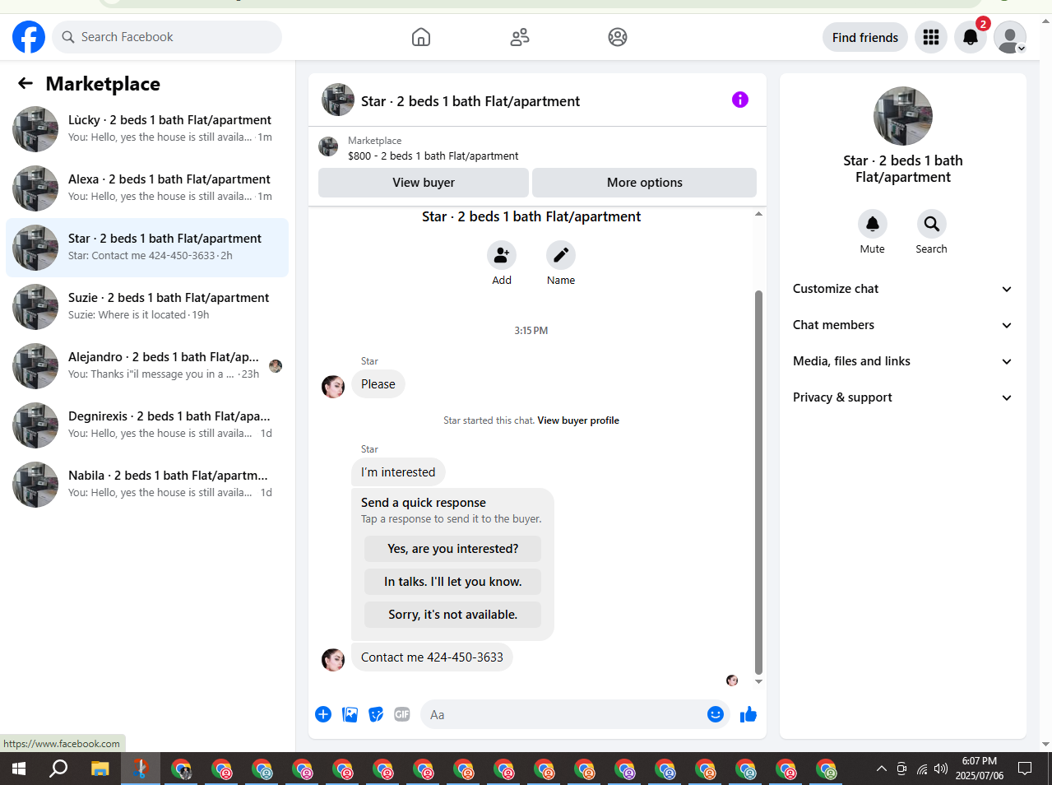The height and width of the screenshot is (785, 1052).
Task: Open Alexa conversation in Marketplace list
Action: tap(147, 188)
